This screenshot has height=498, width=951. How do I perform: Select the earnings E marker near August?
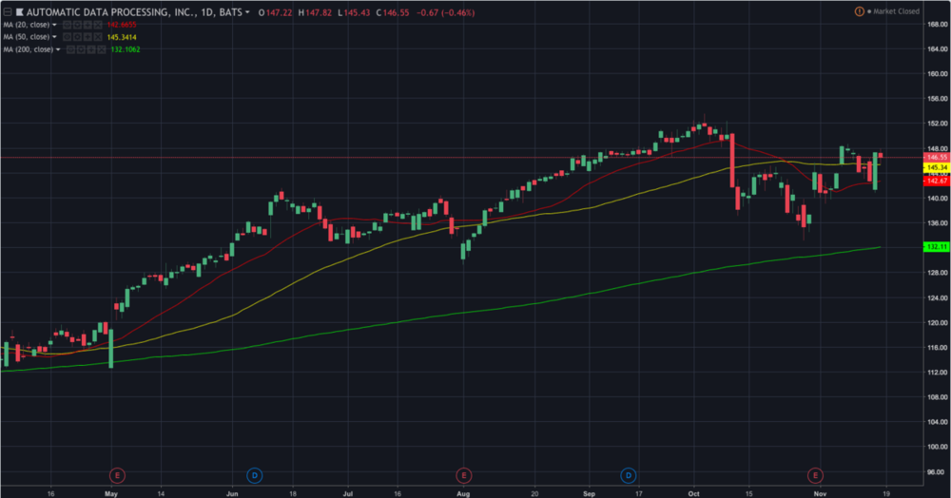click(x=463, y=473)
